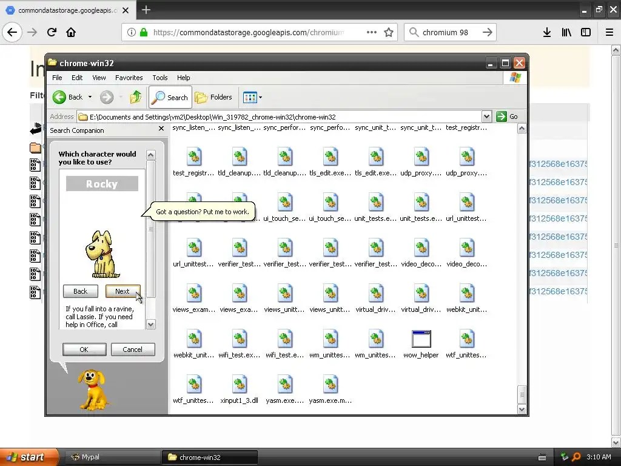621x466 pixels.
Task: Select the first ui_touch_se... file icon
Action: coord(285,203)
